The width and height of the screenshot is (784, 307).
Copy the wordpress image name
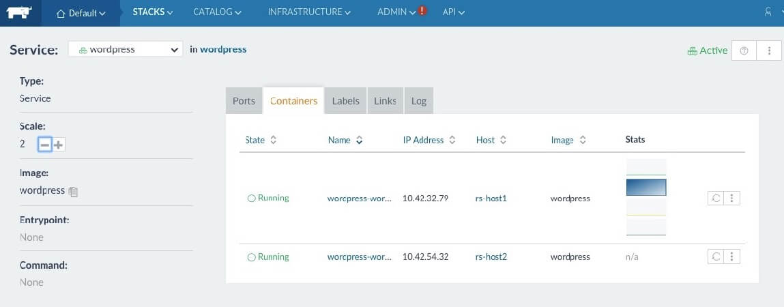73,192
